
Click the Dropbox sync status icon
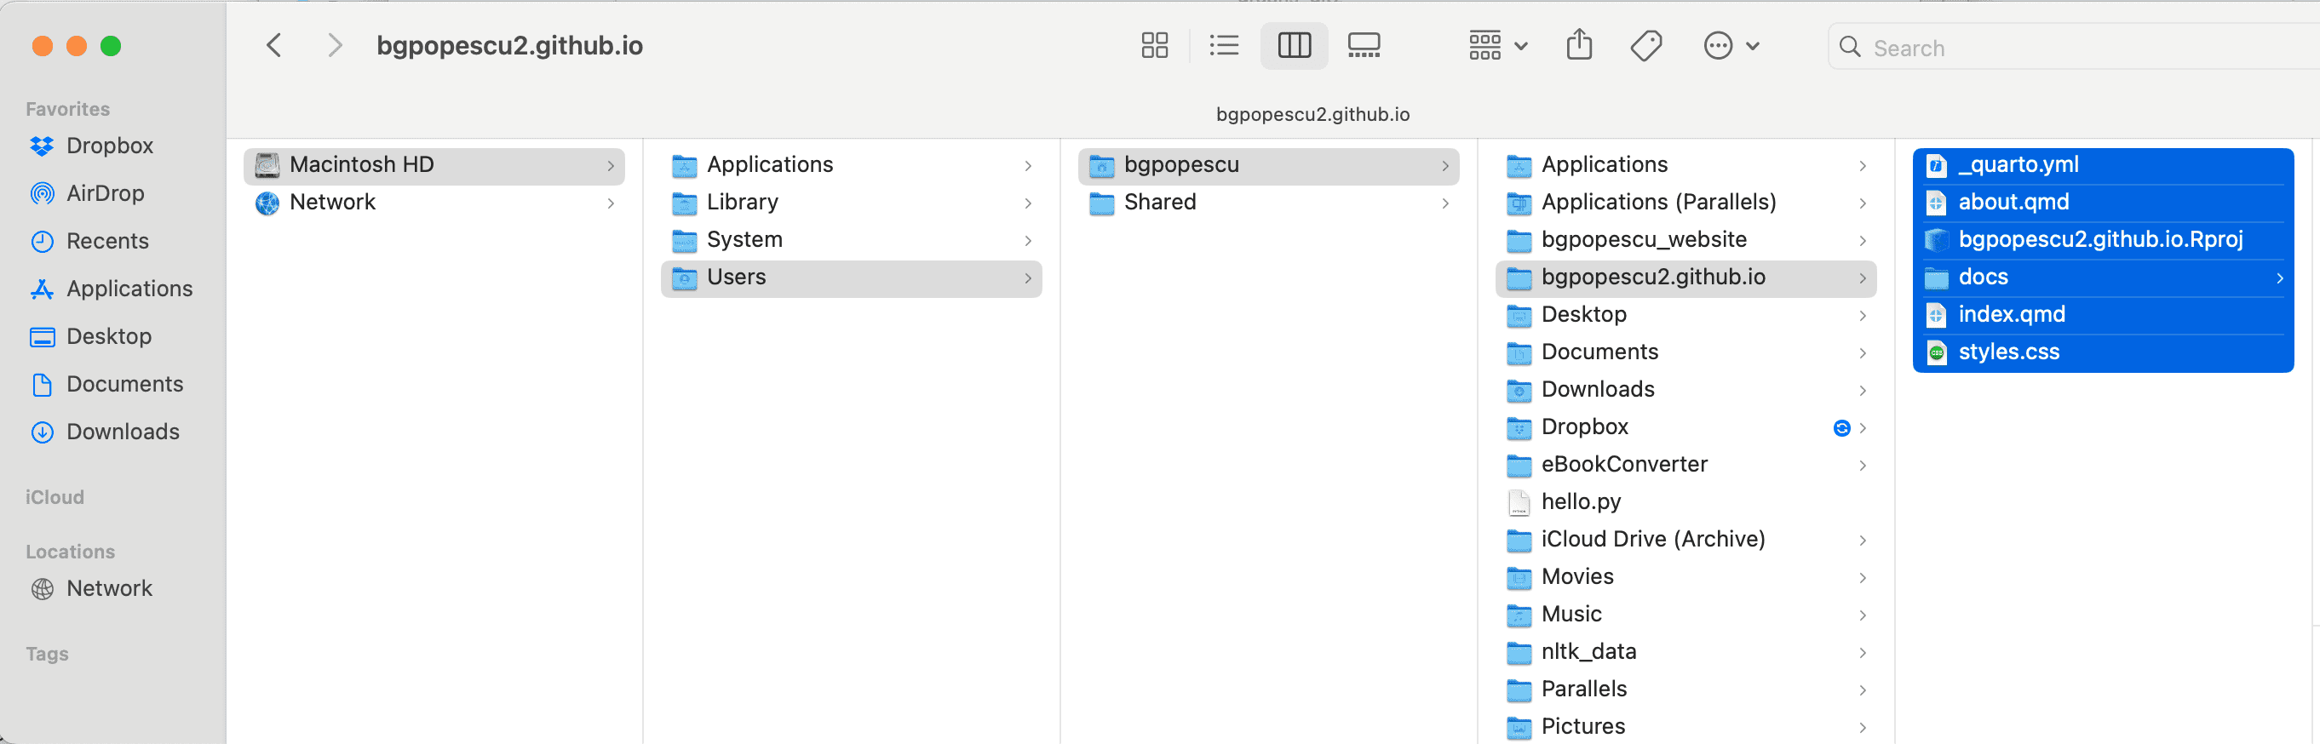[1840, 428]
